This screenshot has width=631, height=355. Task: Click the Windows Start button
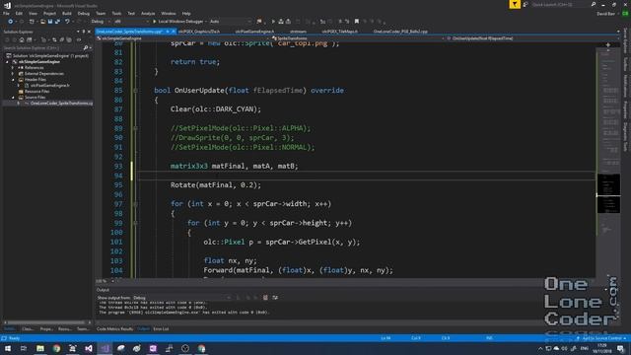point(8,348)
